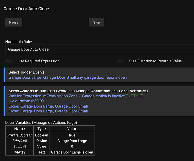The image size is (194, 161).
Task: Click the Wait for Expression action line
Action: click(x=76, y=96)
